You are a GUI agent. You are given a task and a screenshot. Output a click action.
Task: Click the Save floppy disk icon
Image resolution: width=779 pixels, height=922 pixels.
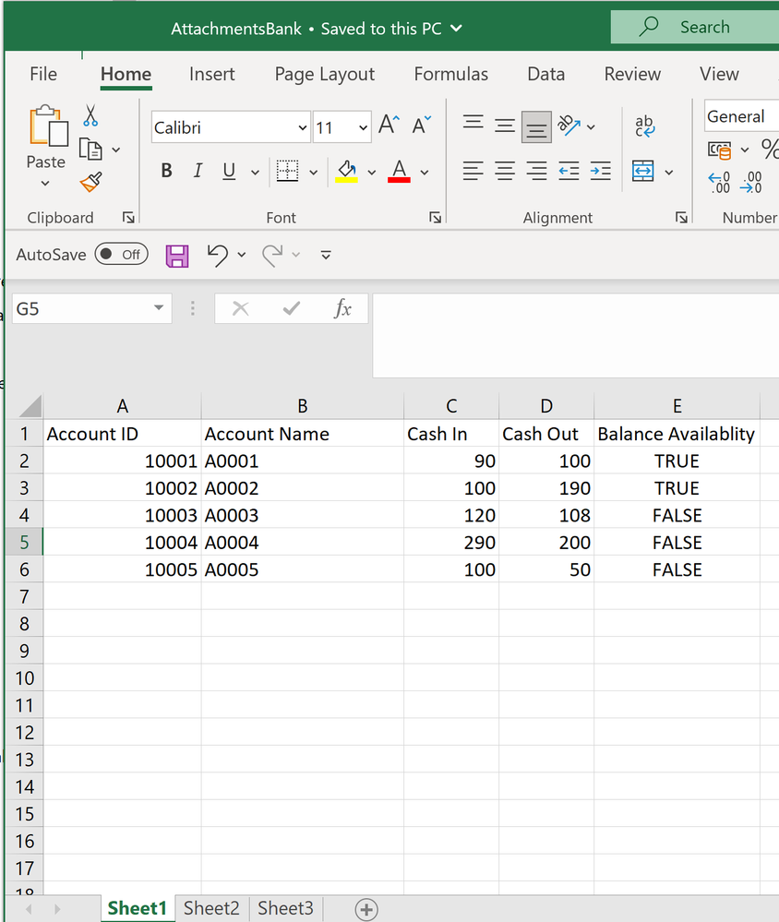[x=176, y=256]
